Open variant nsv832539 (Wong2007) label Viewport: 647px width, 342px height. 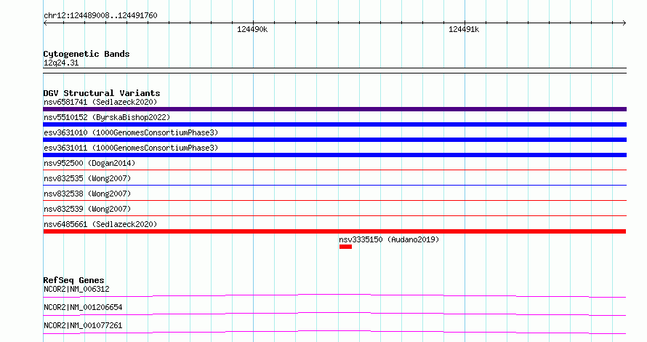tap(87, 209)
